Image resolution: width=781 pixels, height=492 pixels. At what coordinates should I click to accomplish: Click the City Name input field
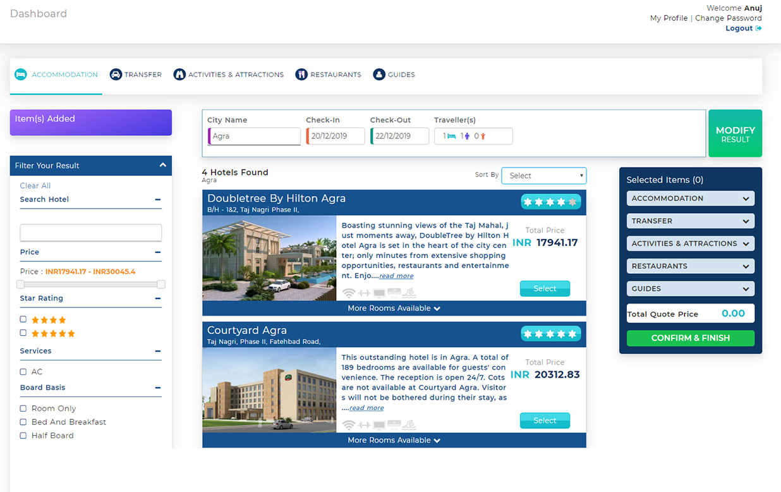pos(254,136)
